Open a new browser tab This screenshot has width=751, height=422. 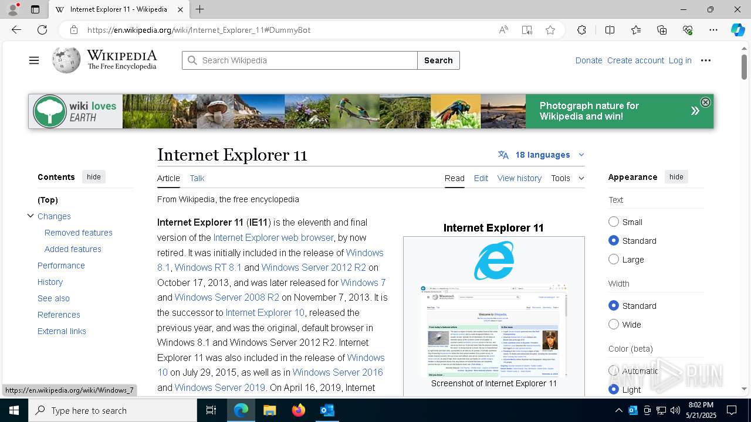(200, 9)
